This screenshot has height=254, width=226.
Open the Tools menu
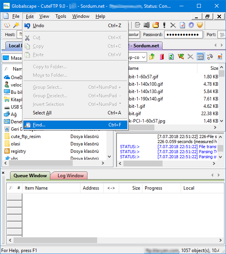click(61, 16)
